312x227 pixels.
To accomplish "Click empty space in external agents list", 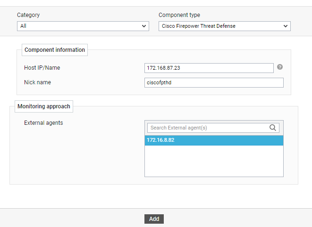I will (x=214, y=161).
